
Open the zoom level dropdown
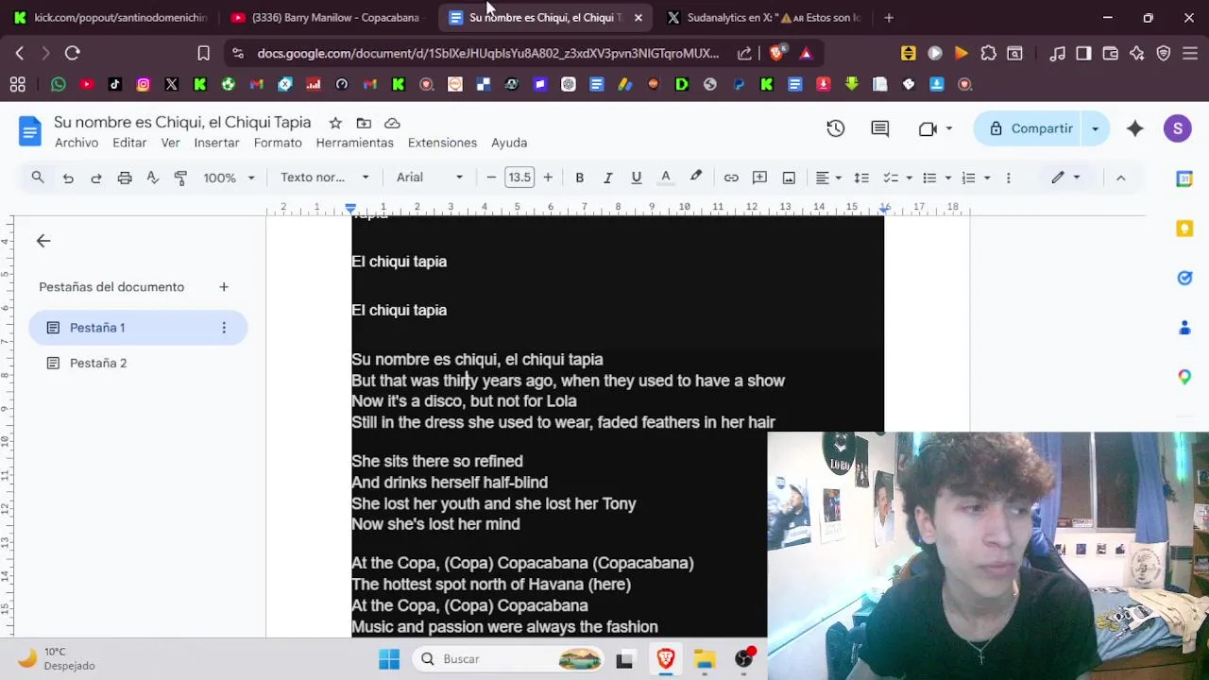point(230,178)
